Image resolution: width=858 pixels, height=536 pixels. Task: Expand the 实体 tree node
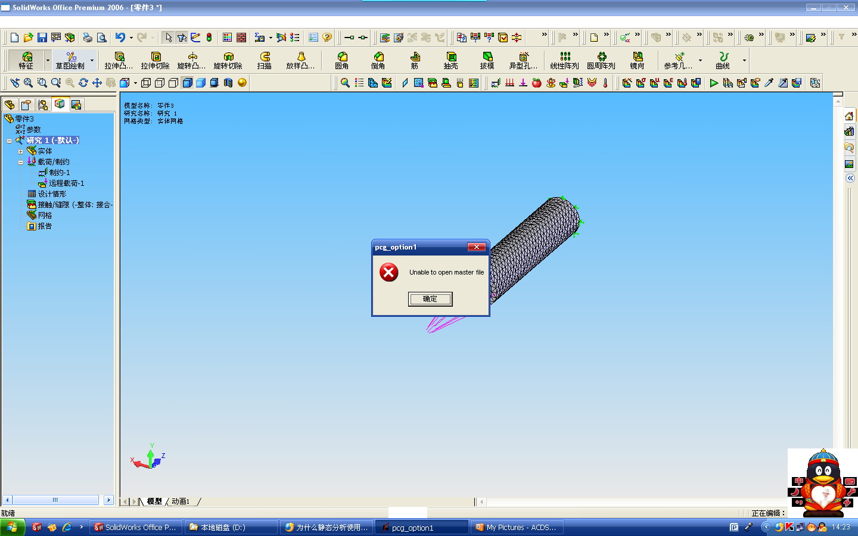click(20, 152)
